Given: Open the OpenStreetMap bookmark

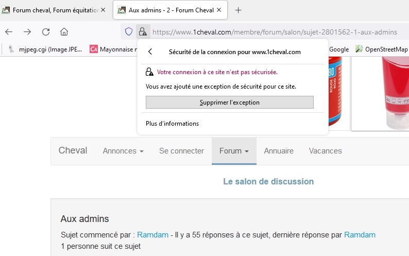Looking at the screenshot, I should click(x=381, y=49).
